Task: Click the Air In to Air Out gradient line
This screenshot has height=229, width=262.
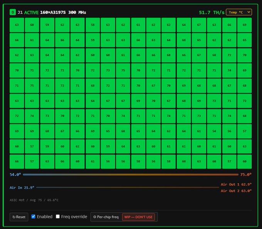Action: 128,187
